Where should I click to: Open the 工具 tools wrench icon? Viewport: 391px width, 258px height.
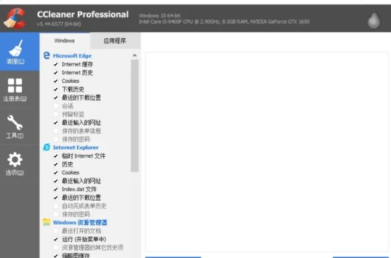tap(15, 126)
